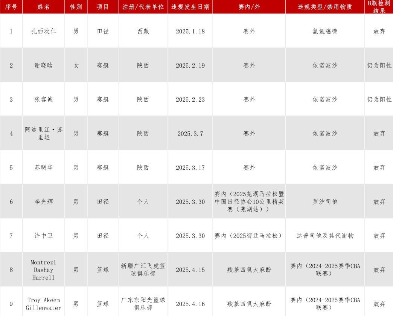Select the name cell 阿迪里江·苏里坦
393x316 pixels.
44,133
